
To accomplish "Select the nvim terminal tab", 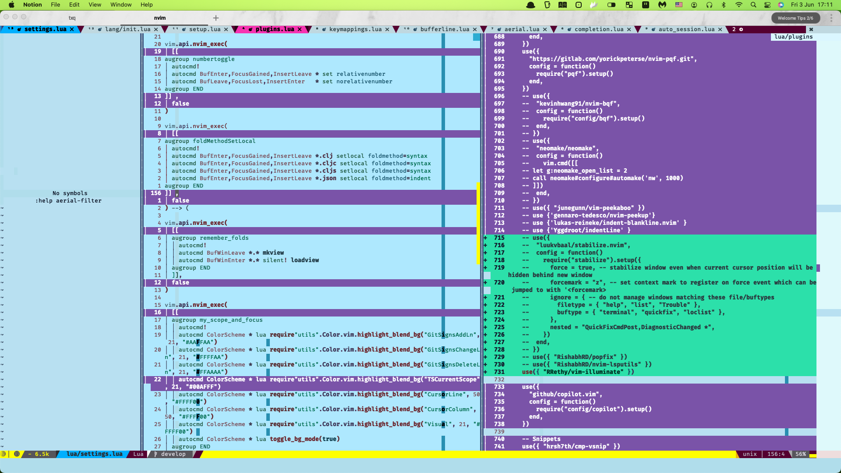I will 160,18.
